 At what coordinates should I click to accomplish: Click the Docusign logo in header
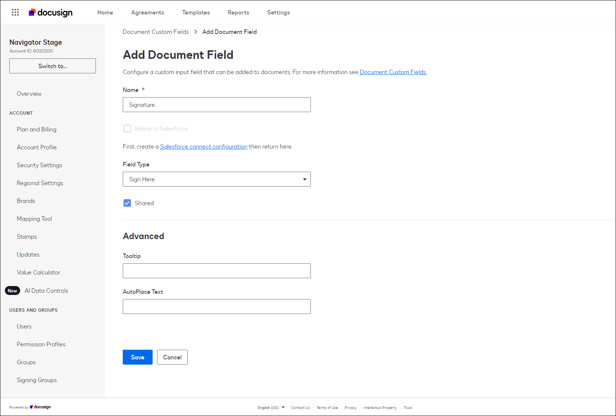(x=51, y=13)
